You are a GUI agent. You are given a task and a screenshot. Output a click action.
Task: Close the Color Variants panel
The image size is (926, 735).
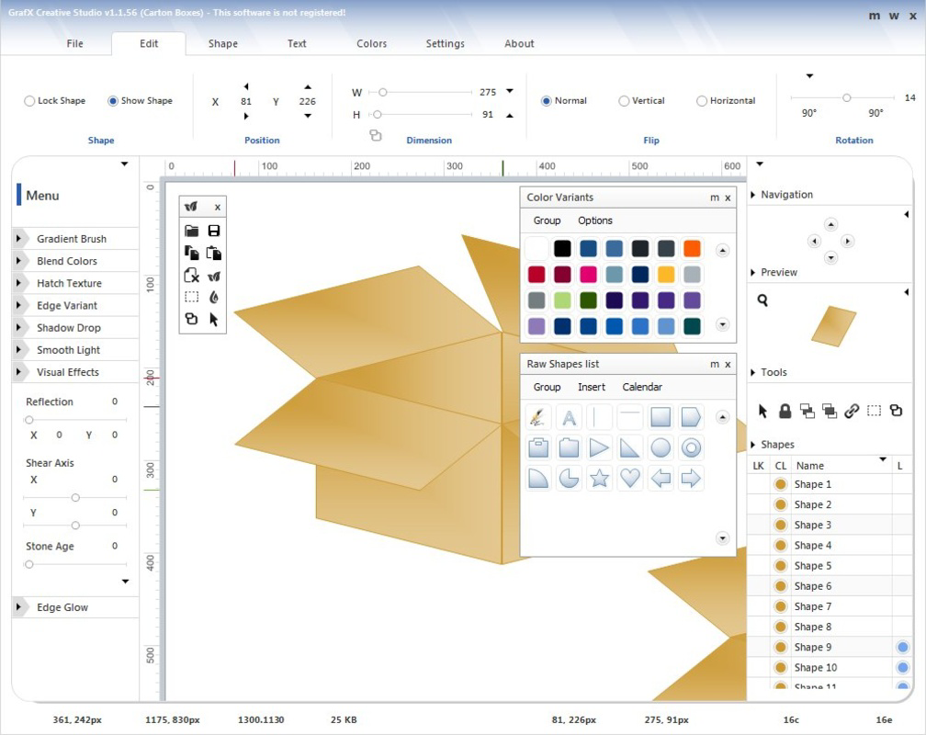point(728,198)
